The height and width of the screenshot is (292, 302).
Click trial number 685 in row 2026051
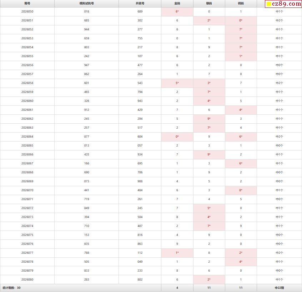tap(86, 20)
